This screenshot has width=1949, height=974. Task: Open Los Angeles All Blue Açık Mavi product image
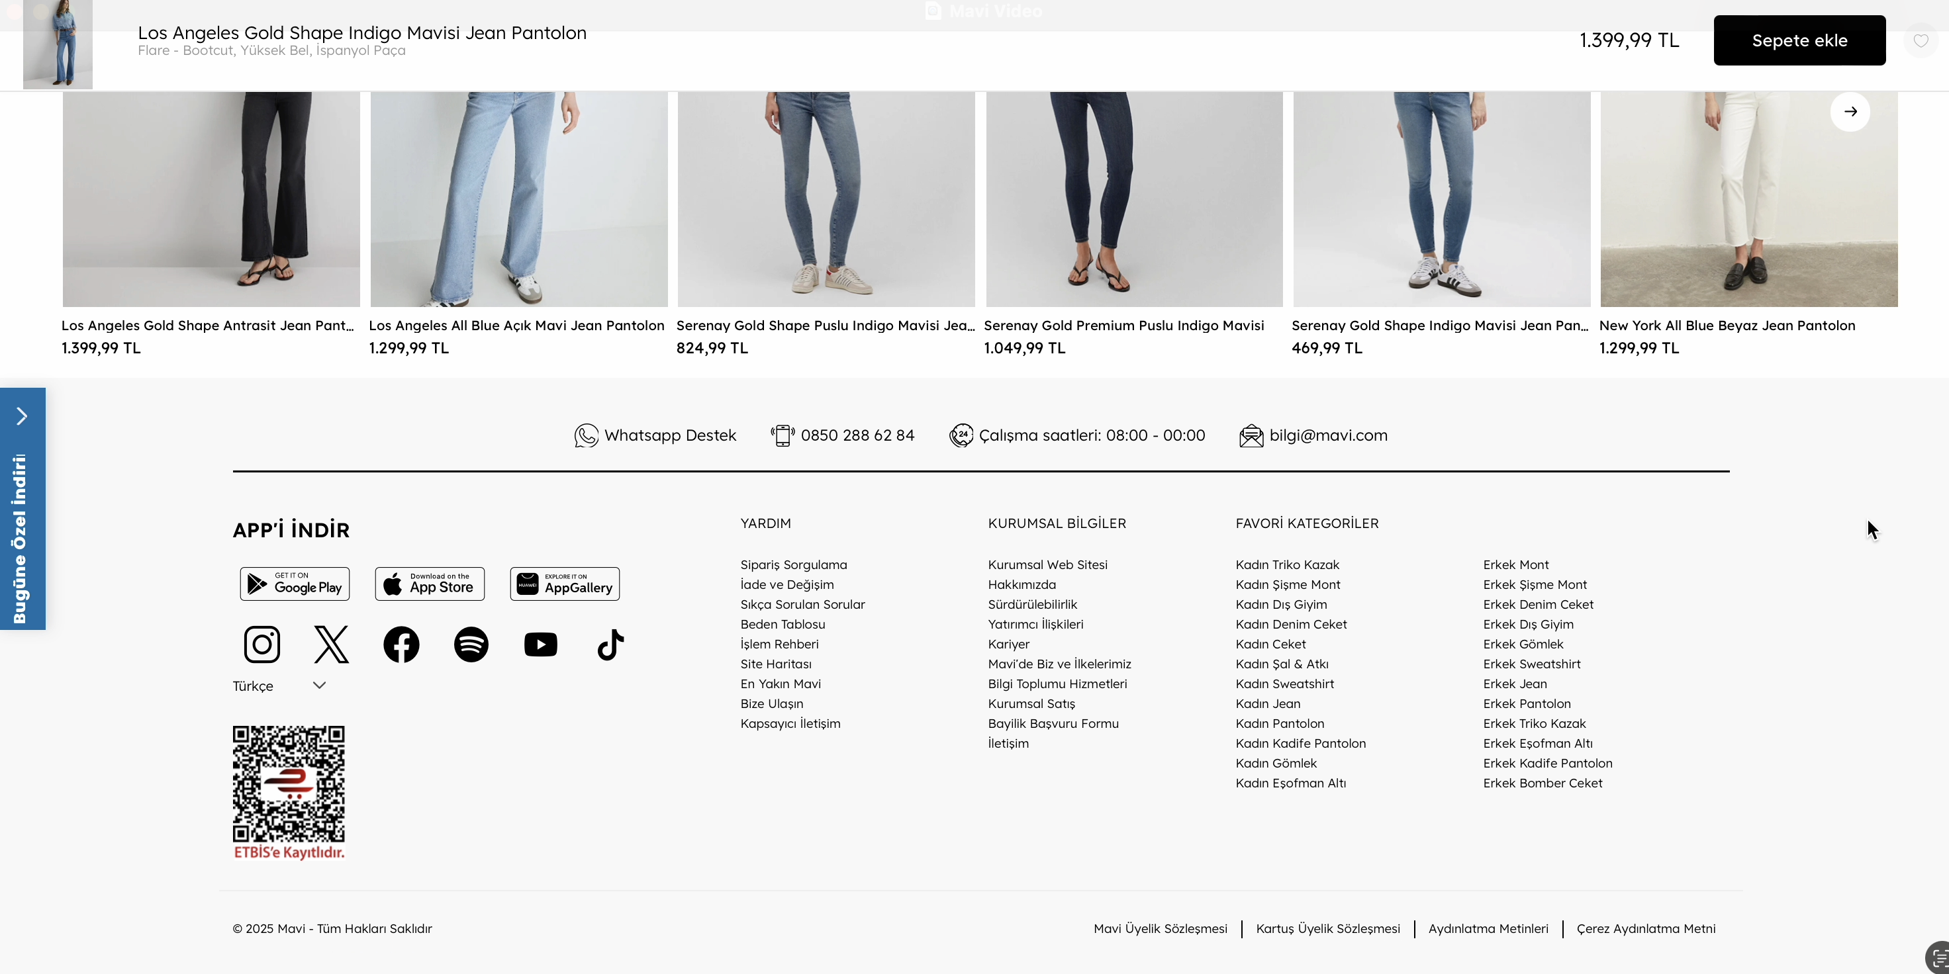coord(519,199)
